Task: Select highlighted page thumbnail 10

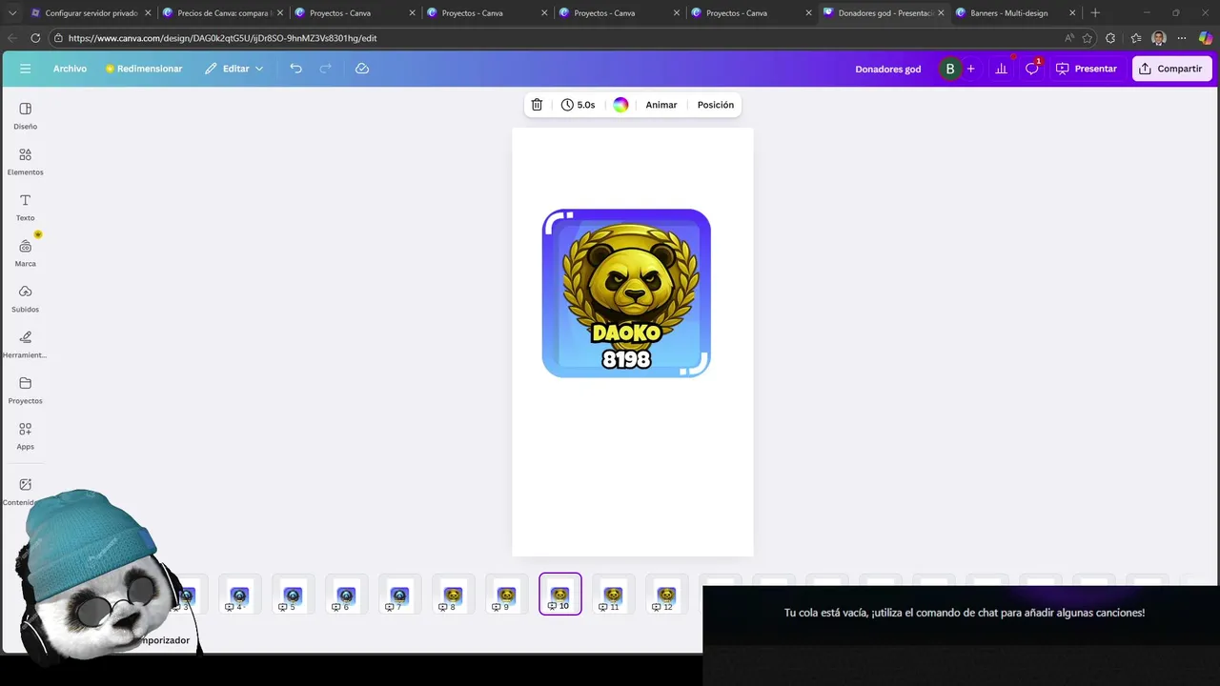Action: 560,595
